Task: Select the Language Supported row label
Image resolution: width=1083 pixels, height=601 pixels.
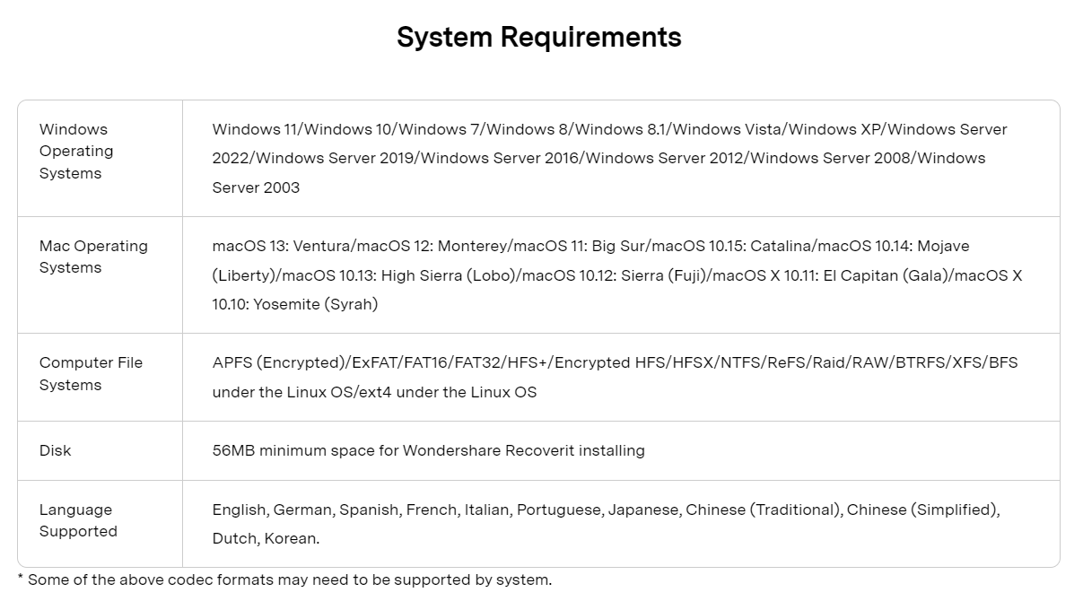Action: click(78, 520)
